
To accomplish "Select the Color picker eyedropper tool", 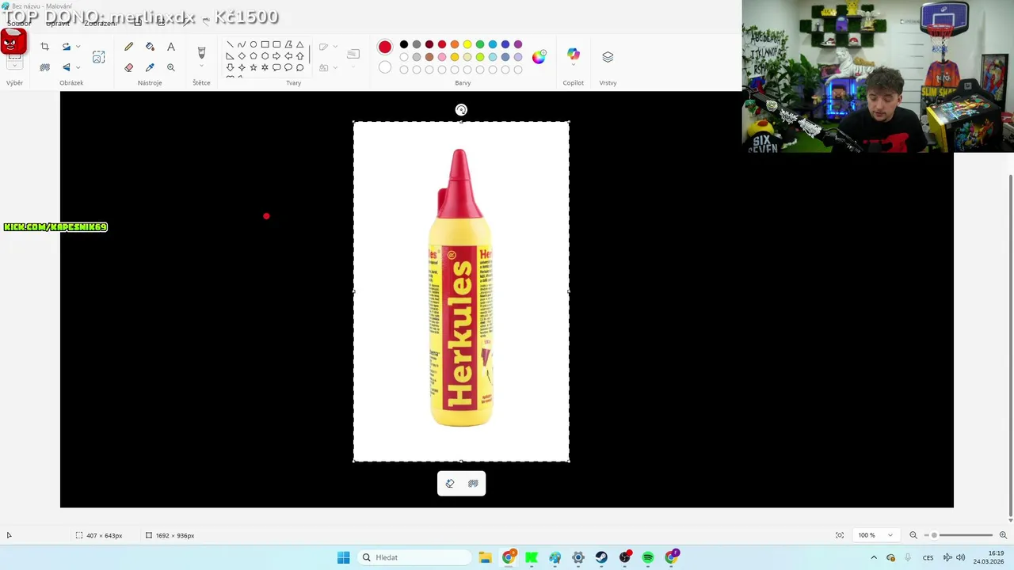I will [x=150, y=67].
